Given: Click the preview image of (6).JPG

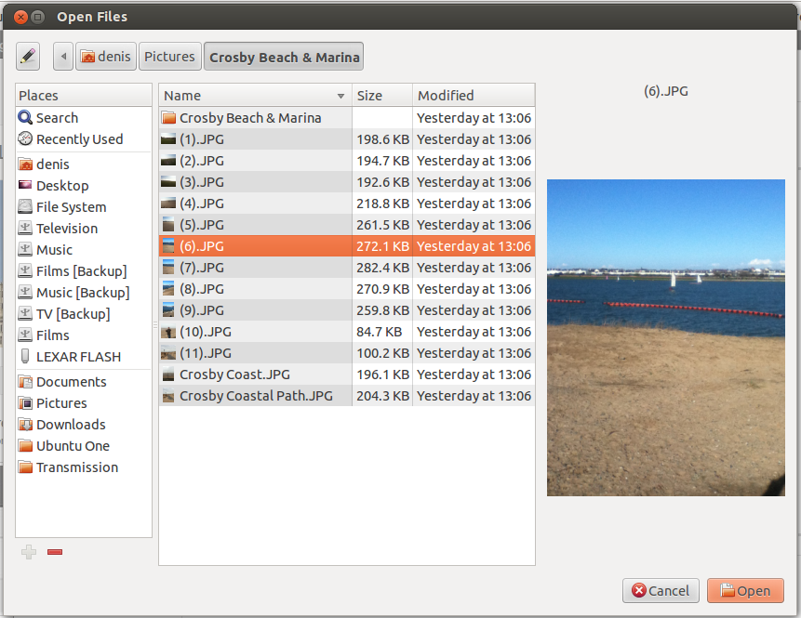Looking at the screenshot, I should click(x=665, y=337).
